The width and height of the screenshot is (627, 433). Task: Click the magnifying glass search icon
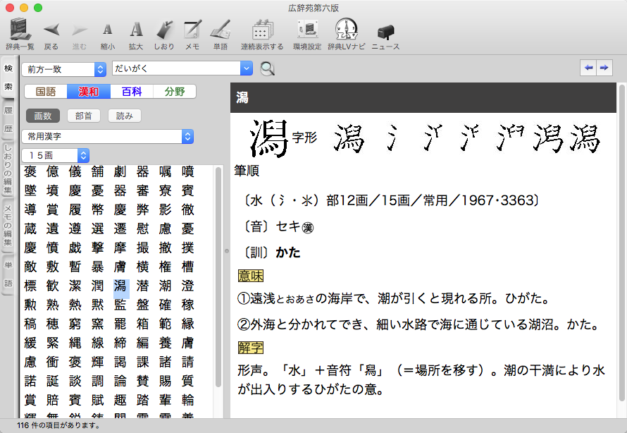(x=267, y=69)
